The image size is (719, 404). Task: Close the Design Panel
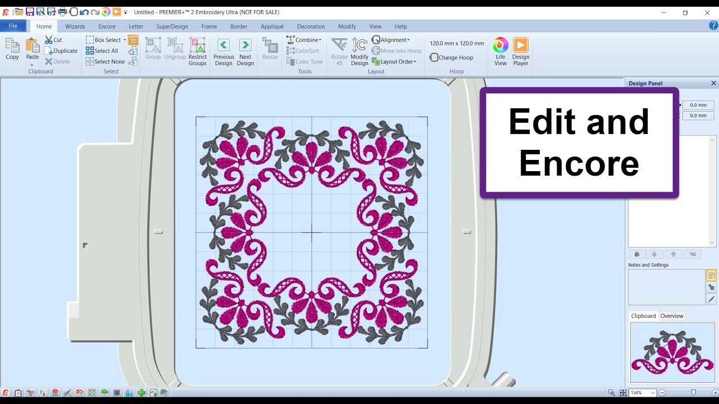tap(713, 83)
